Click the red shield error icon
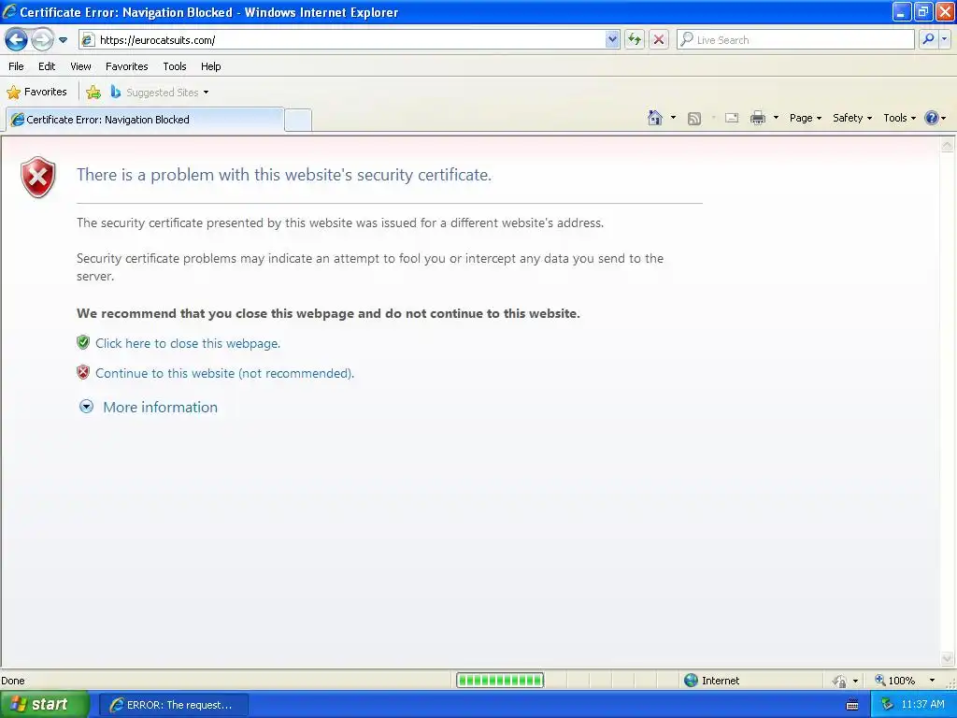957x718 pixels. point(37,177)
